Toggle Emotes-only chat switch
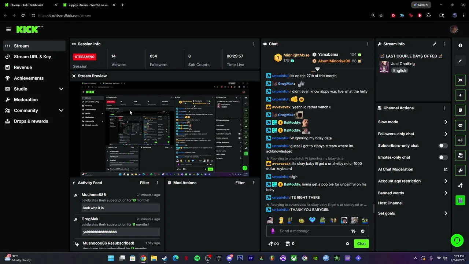 [x=443, y=157]
